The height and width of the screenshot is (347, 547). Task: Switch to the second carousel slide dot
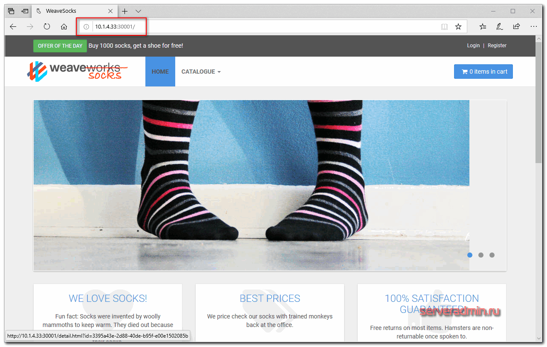click(x=481, y=255)
